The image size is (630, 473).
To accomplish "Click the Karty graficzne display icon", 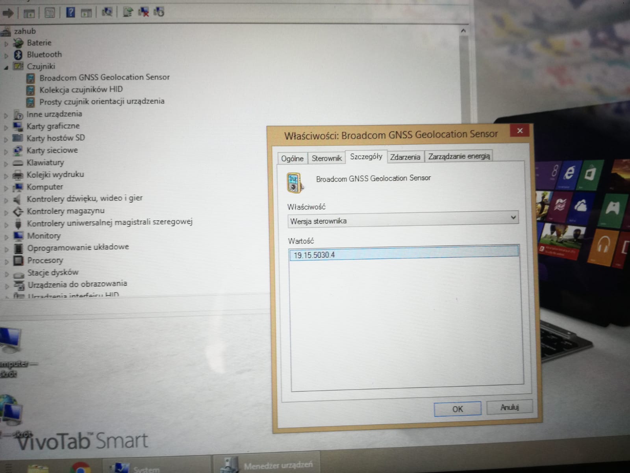I will pyautogui.click(x=18, y=127).
